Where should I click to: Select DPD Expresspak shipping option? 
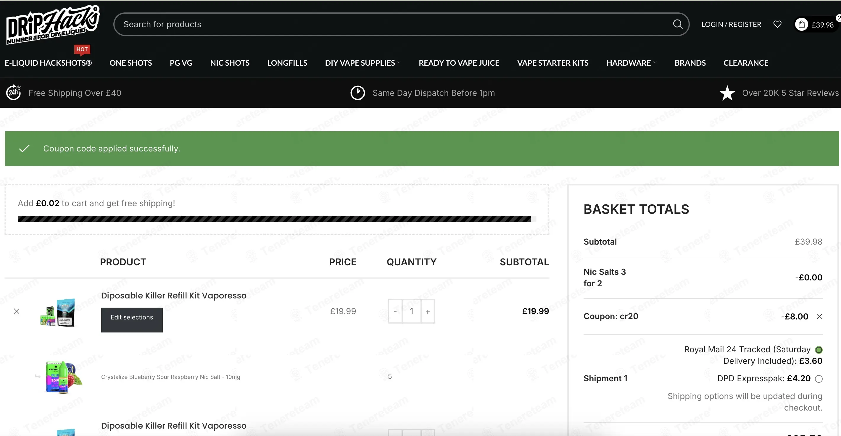[x=819, y=379]
